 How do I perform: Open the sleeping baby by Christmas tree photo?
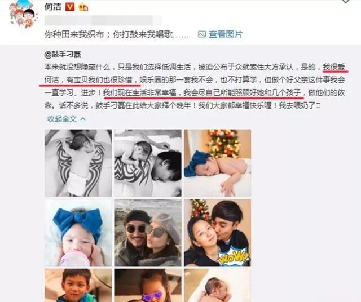(x=217, y=163)
